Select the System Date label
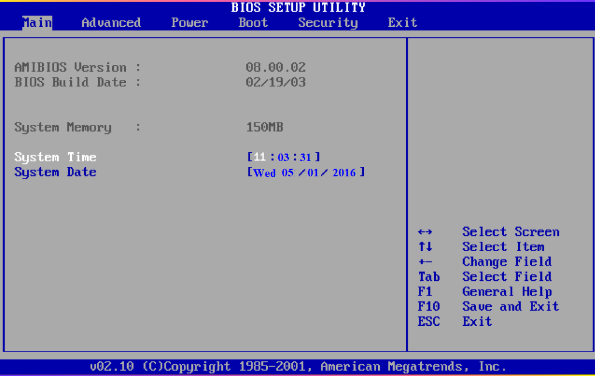The width and height of the screenshot is (595, 376). (x=55, y=172)
